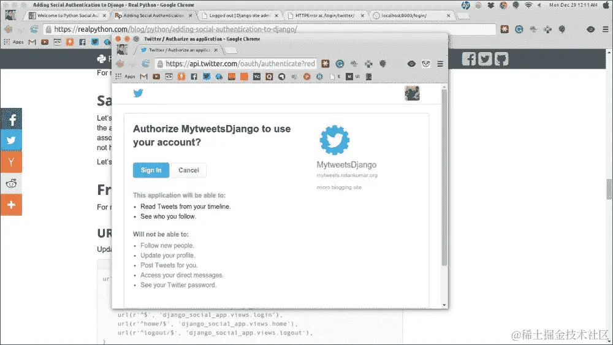Switch to Adding Social Authentication tab
The image size is (613, 345).
tap(153, 16)
